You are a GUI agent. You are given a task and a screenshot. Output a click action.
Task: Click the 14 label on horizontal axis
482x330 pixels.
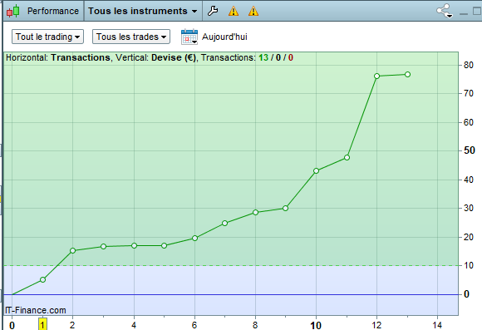point(437,325)
